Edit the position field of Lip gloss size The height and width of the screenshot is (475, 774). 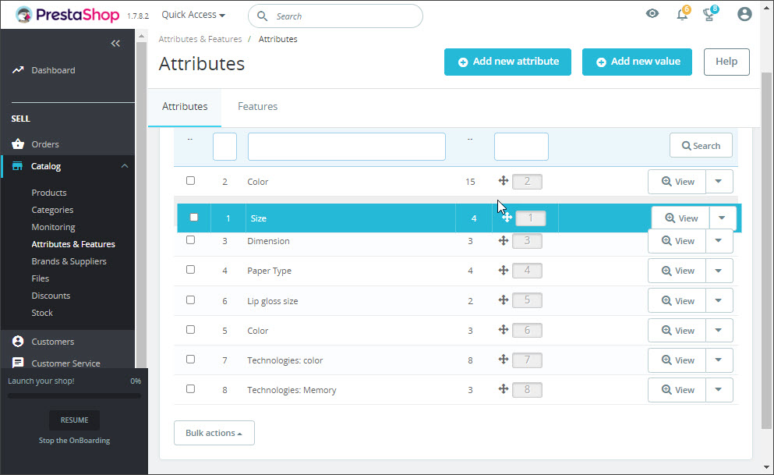(x=527, y=300)
